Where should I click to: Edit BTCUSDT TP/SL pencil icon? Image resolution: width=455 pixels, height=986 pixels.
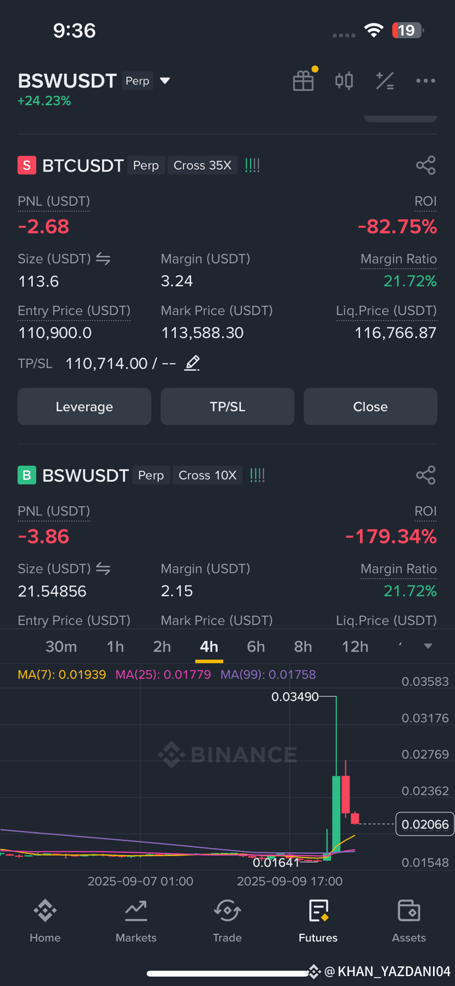tap(192, 363)
